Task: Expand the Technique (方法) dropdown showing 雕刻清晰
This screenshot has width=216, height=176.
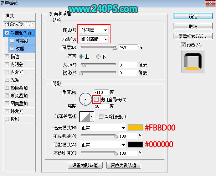Action: [x=94, y=39]
